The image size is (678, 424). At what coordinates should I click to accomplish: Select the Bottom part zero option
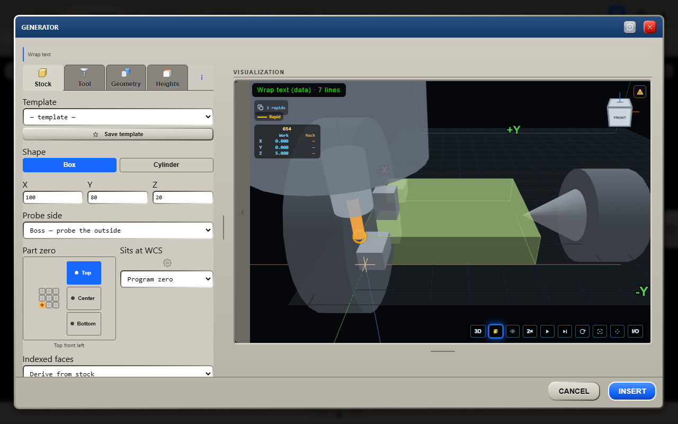tap(84, 324)
